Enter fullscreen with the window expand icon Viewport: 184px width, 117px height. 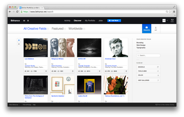[x=174, y=7]
